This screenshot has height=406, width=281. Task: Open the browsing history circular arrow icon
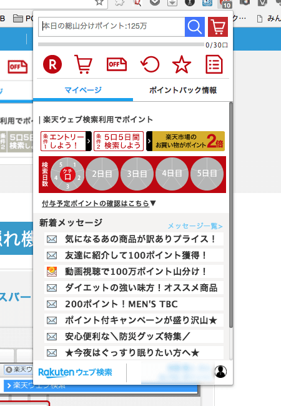[x=150, y=64]
